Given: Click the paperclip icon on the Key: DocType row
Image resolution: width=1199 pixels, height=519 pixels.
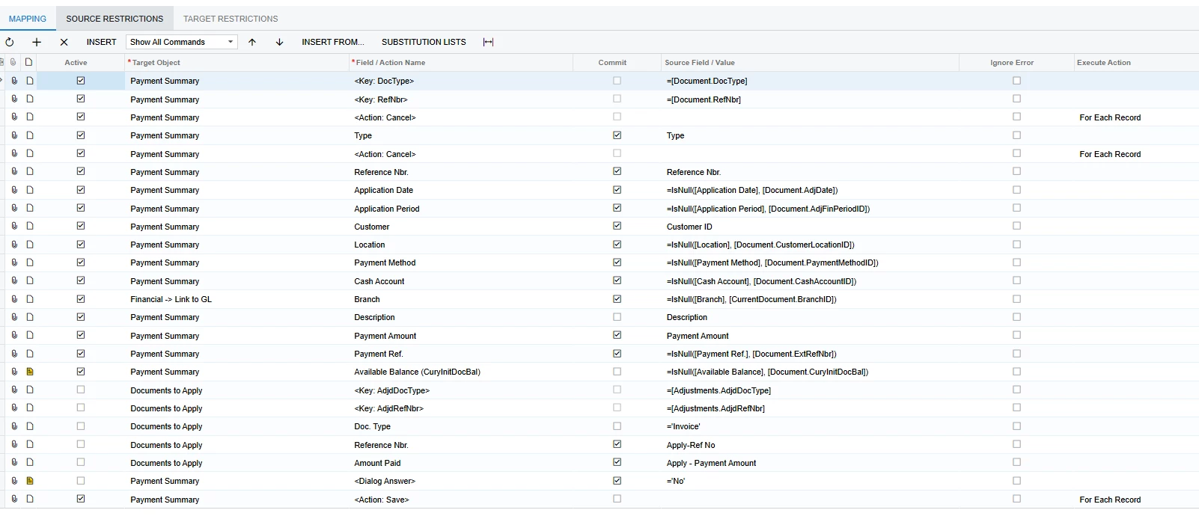Looking at the screenshot, I should coord(14,81).
